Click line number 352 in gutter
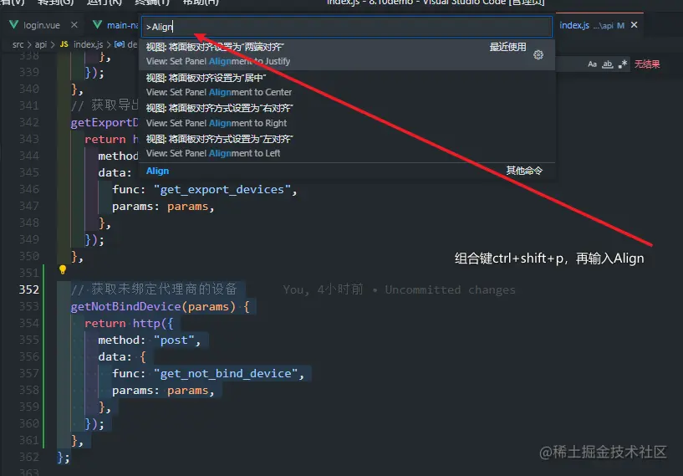The image size is (683, 476). (29, 289)
